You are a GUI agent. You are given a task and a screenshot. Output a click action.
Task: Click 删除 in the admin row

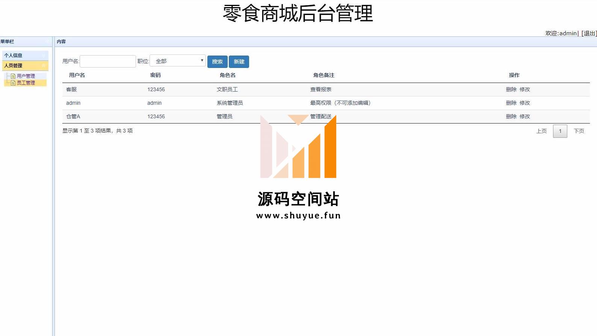(511, 103)
